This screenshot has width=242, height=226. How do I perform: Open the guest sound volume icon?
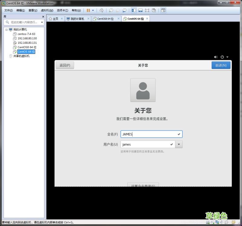tap(216, 57)
